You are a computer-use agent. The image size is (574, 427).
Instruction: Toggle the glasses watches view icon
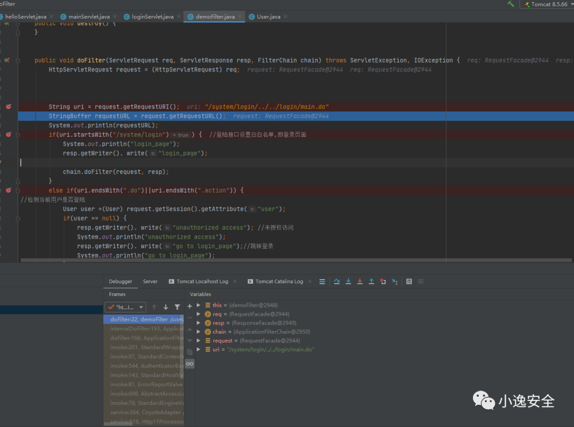(190, 364)
